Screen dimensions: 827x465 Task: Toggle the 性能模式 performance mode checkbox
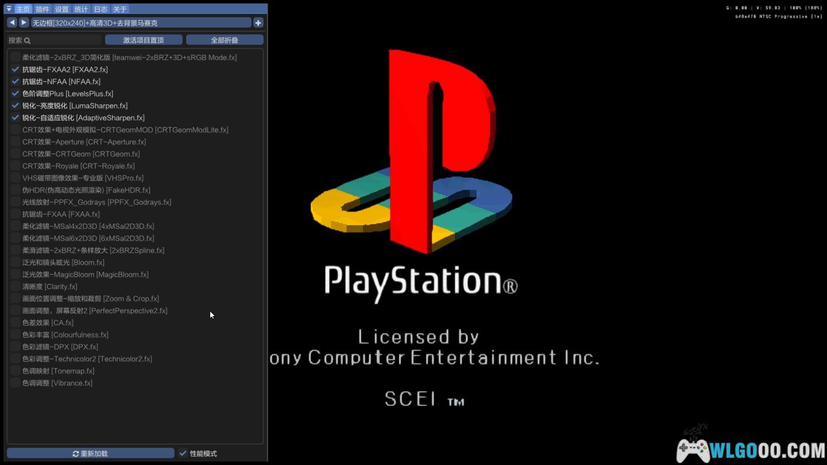(183, 453)
